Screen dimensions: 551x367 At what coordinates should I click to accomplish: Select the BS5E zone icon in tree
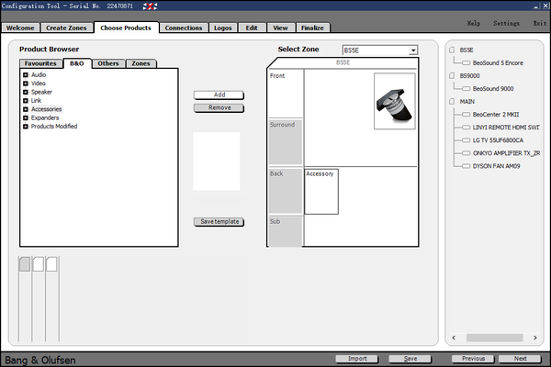tap(453, 50)
